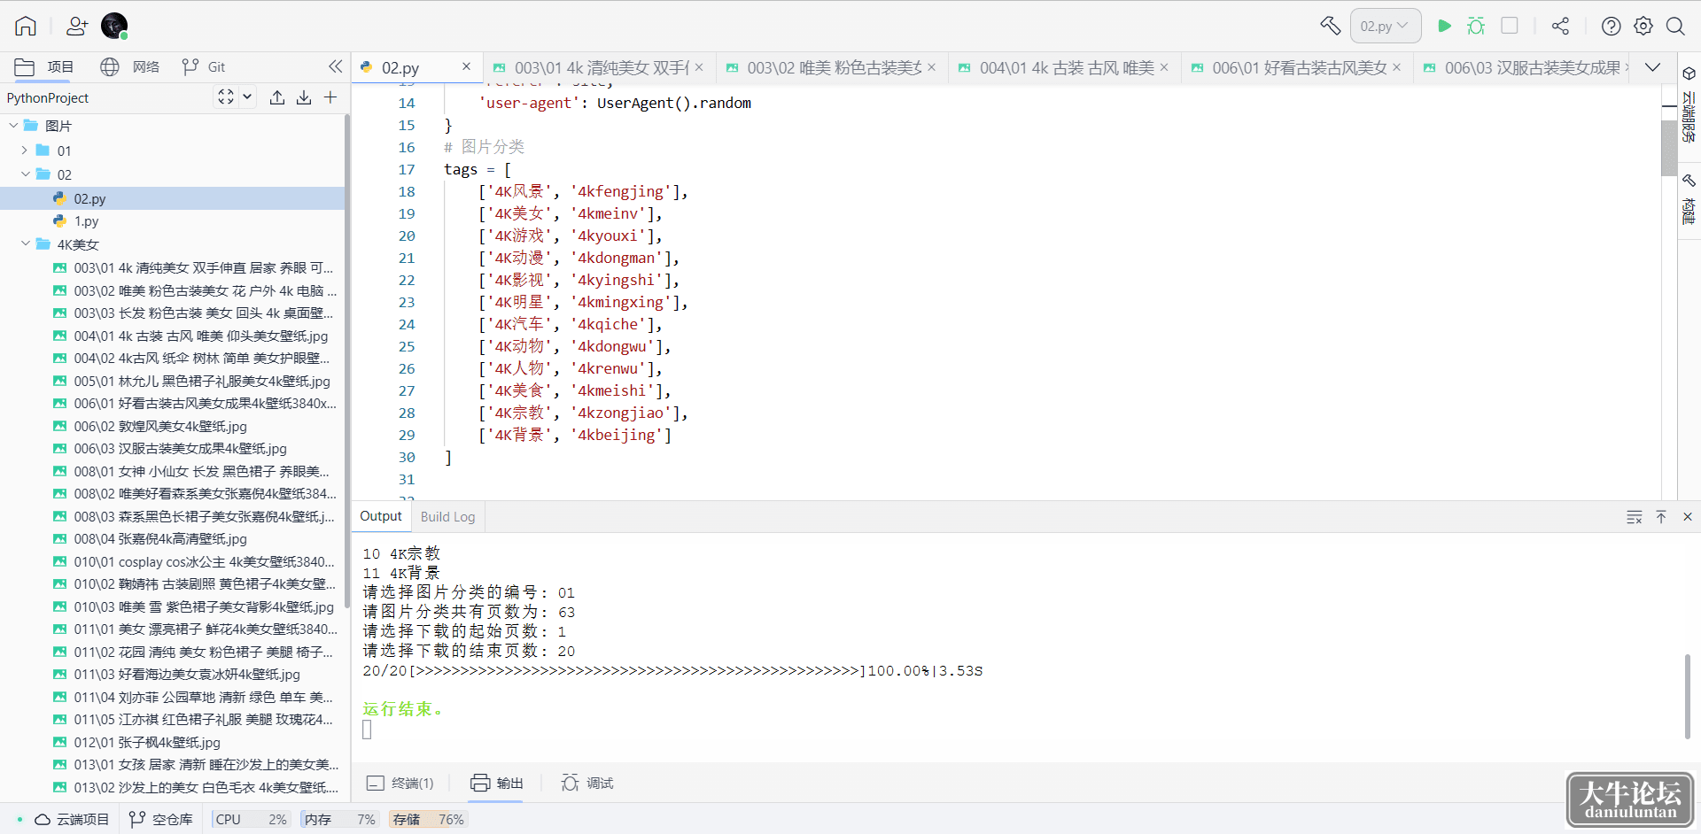The width and height of the screenshot is (1701, 834).
Task: Upload a file to the project
Action: [277, 97]
